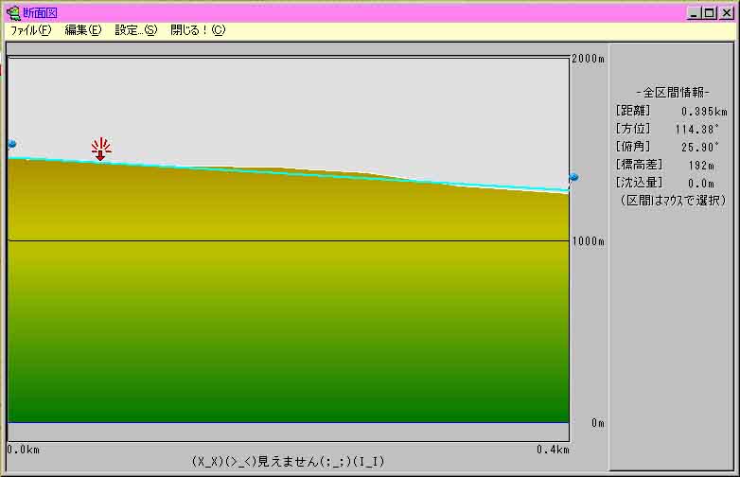Click the -全区間情報- heading

point(673,93)
